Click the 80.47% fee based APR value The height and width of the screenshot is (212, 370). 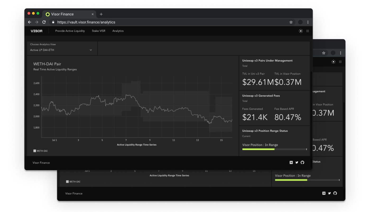click(288, 117)
